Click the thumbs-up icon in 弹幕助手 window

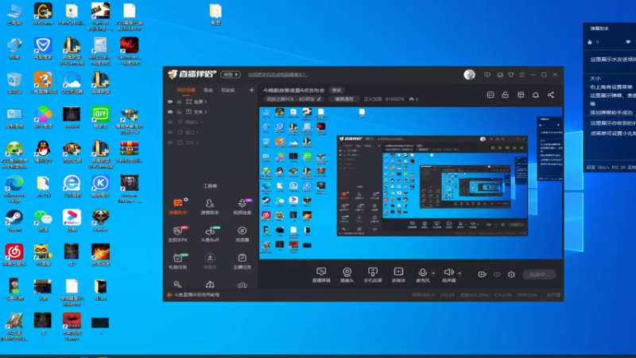pos(590,42)
